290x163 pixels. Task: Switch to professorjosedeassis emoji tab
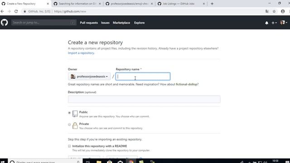pyautogui.click(x=130, y=4)
